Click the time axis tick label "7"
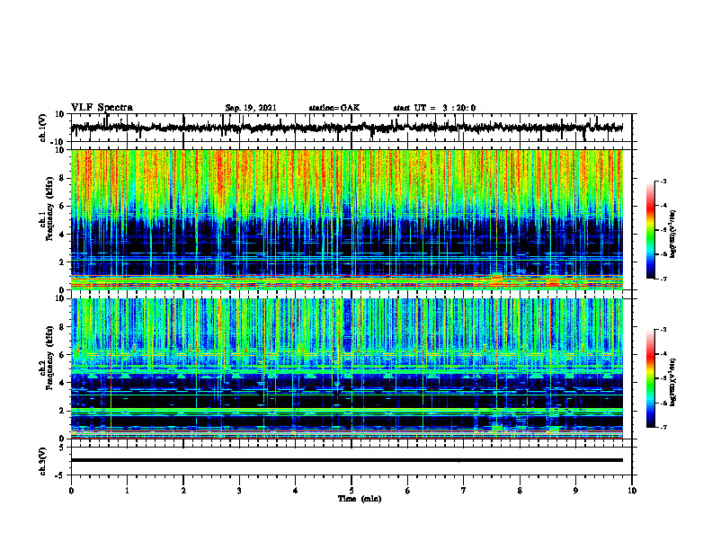Image resolution: width=712 pixels, height=550 pixels. pyautogui.click(x=464, y=491)
